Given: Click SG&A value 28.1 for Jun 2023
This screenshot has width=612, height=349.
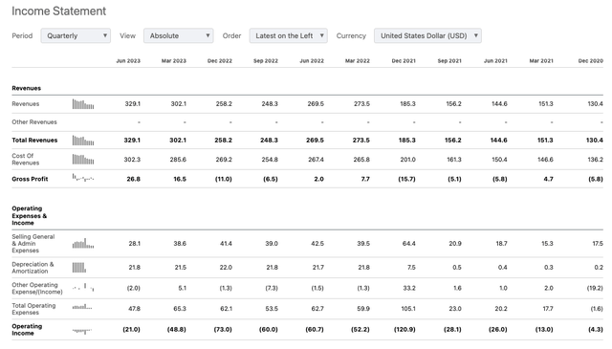Looking at the screenshot, I should pos(134,243).
